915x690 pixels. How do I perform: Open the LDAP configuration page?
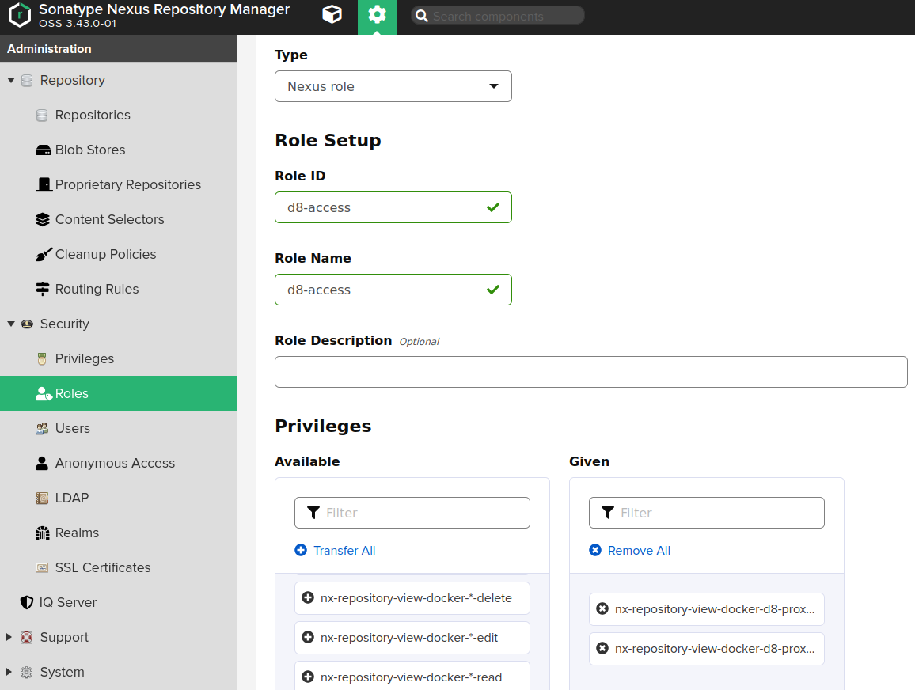tap(71, 498)
